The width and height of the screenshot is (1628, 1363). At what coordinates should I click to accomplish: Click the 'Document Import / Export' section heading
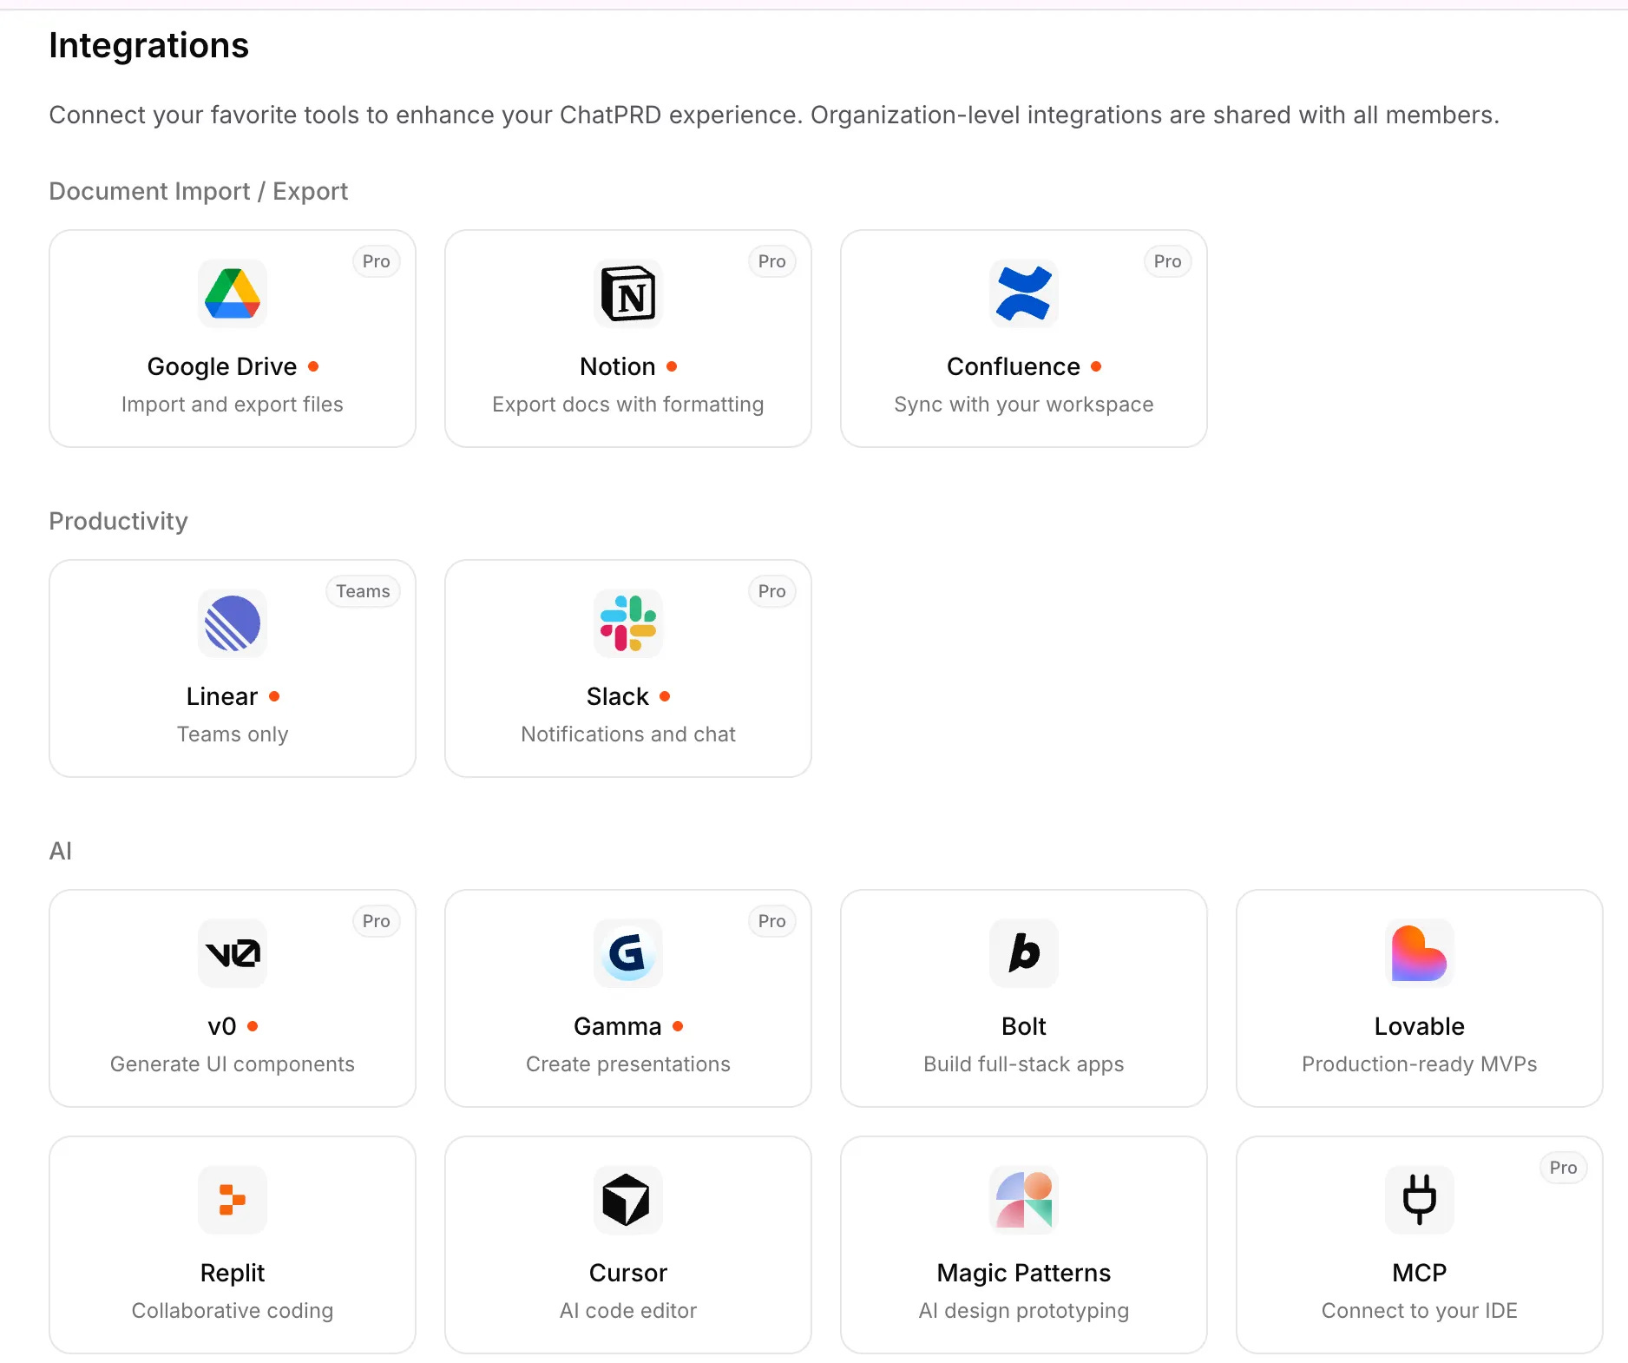click(198, 191)
